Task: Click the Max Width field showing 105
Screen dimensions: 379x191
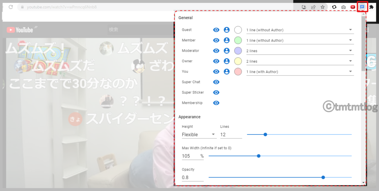Action: click(193, 156)
